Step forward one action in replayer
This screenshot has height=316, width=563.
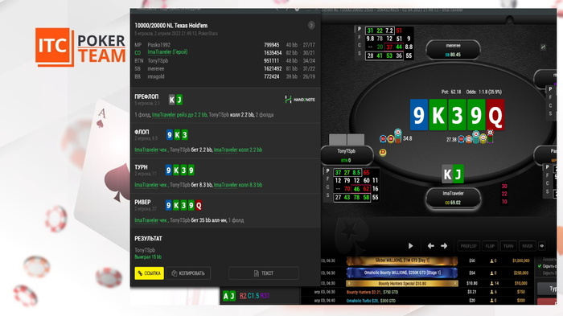444,245
